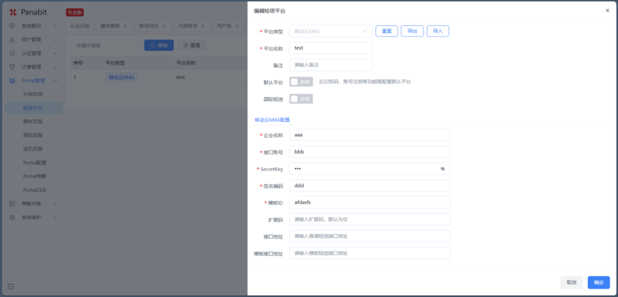Click the 企业名称 field containing aaa
The height and width of the screenshot is (297, 618).
click(x=370, y=134)
